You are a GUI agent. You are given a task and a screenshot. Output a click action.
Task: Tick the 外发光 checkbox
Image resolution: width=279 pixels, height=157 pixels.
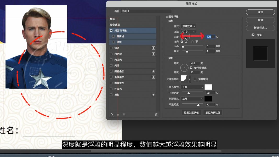tap(111, 89)
